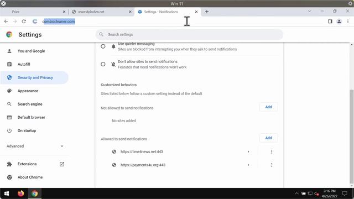Open more actions for payments4u.org

(x=272, y=165)
